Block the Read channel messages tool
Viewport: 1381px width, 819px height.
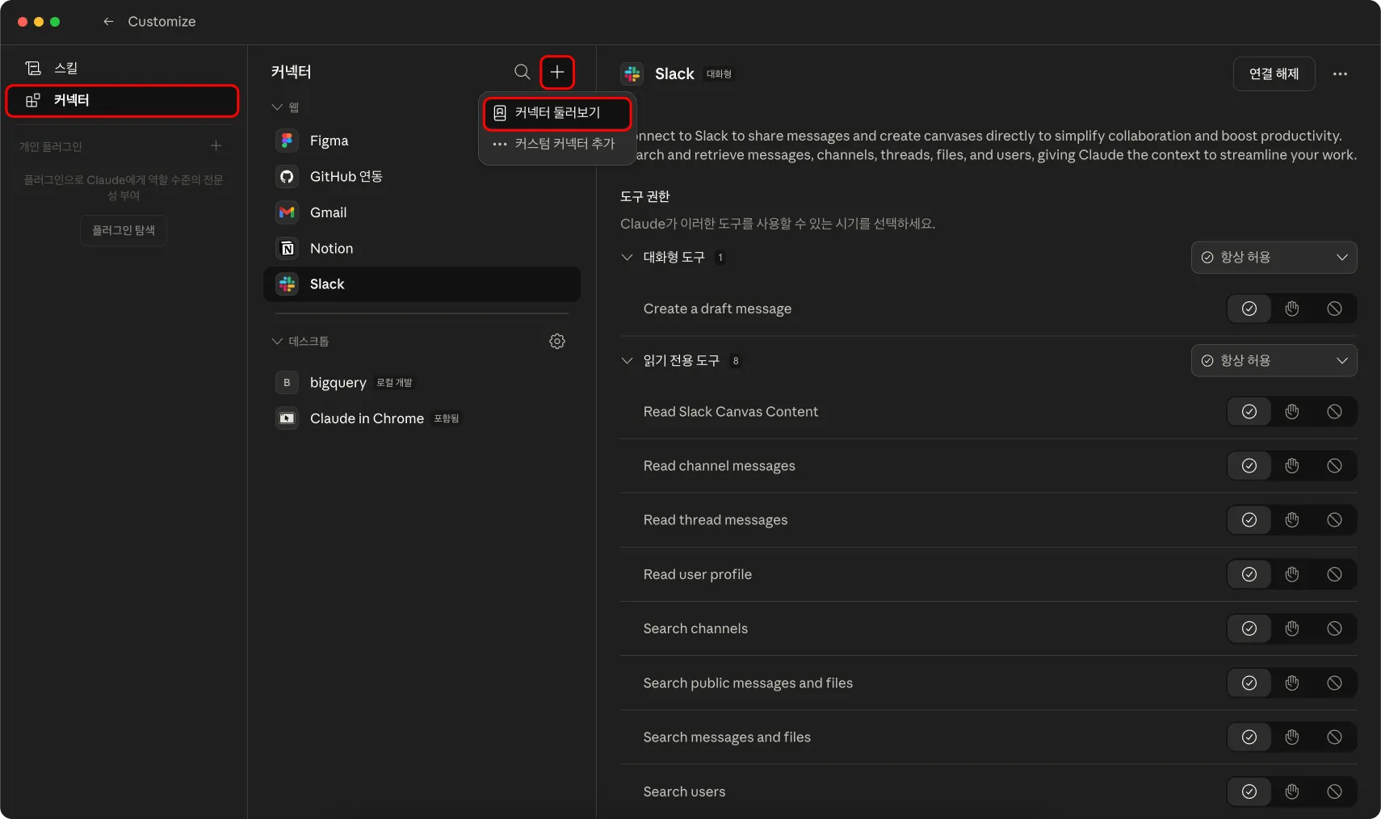click(x=1334, y=466)
